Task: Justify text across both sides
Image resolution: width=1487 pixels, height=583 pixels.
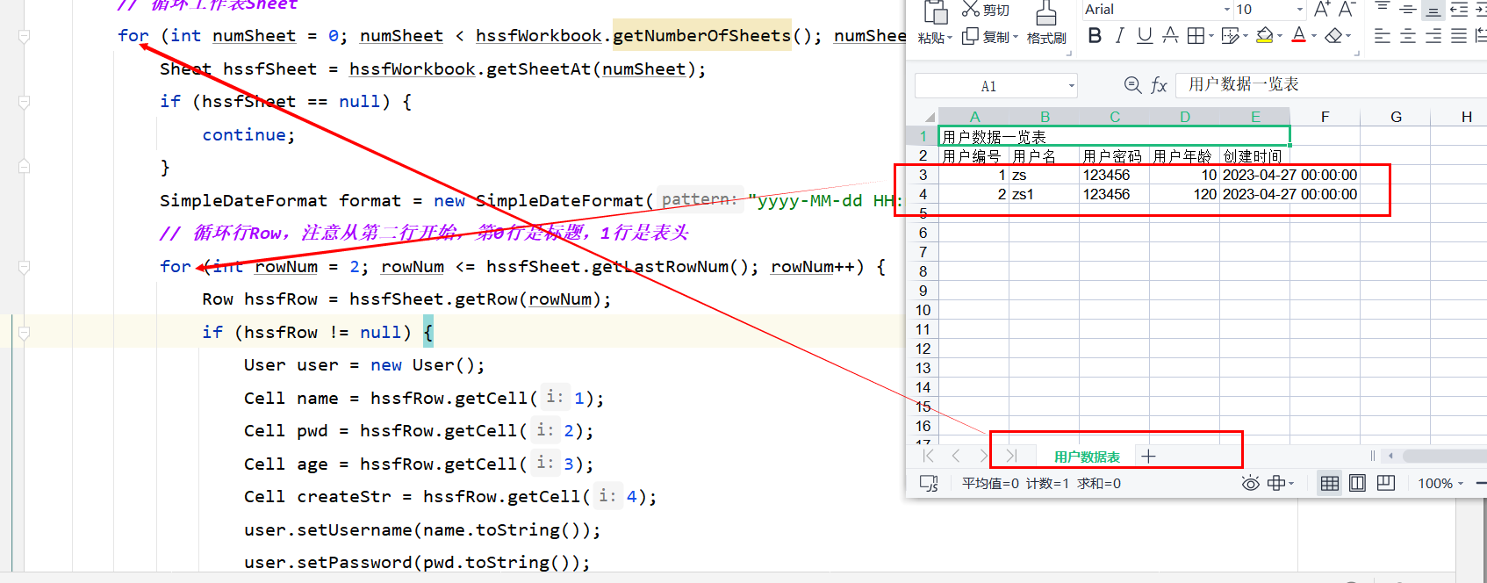Action: 1459,36
